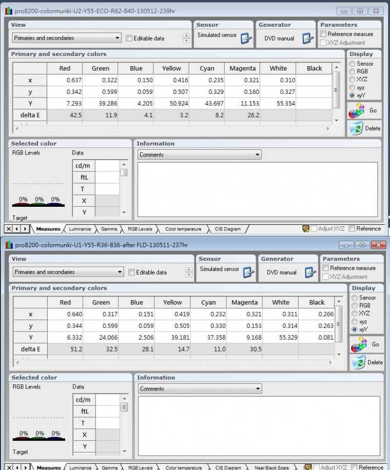Screen dimensions: 390x470
Task: Open Primaries and secondaries dropdown in bottom window
Action: click(68, 272)
